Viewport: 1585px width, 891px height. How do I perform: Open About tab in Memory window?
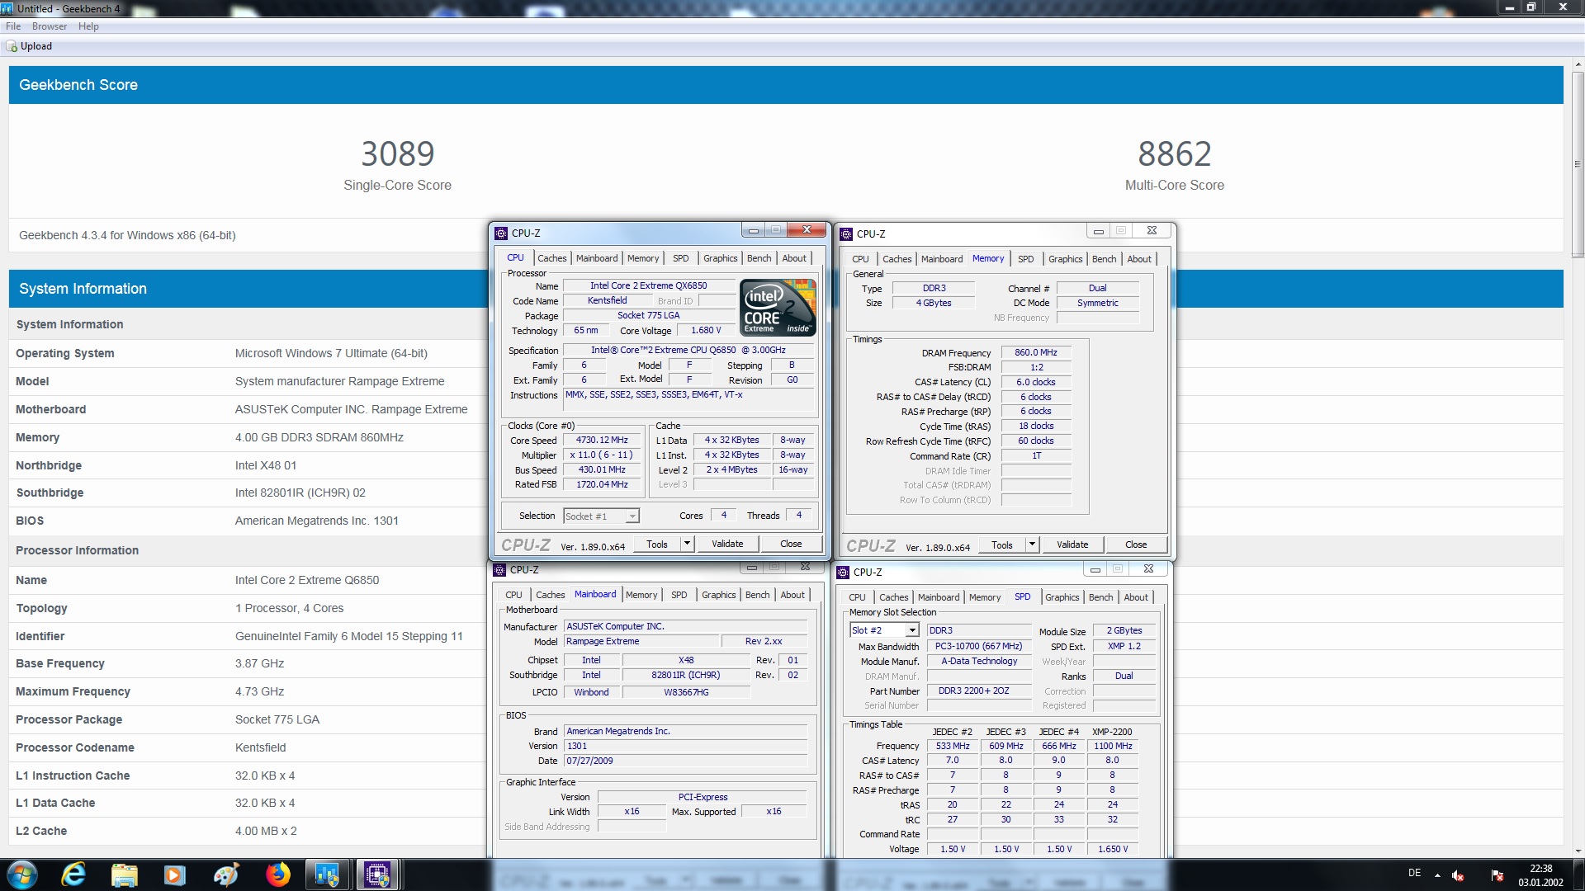[x=1139, y=259]
